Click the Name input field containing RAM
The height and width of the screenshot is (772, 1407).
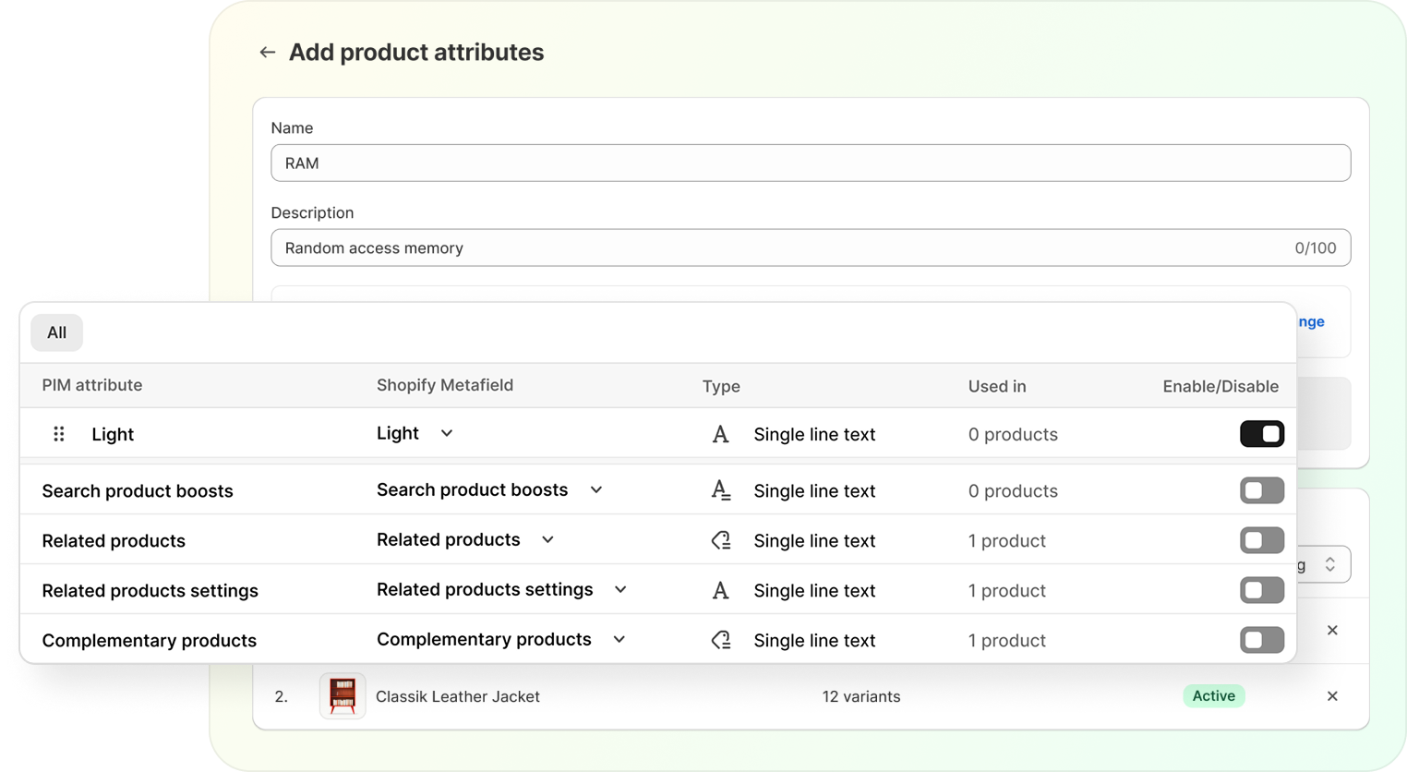pos(810,163)
